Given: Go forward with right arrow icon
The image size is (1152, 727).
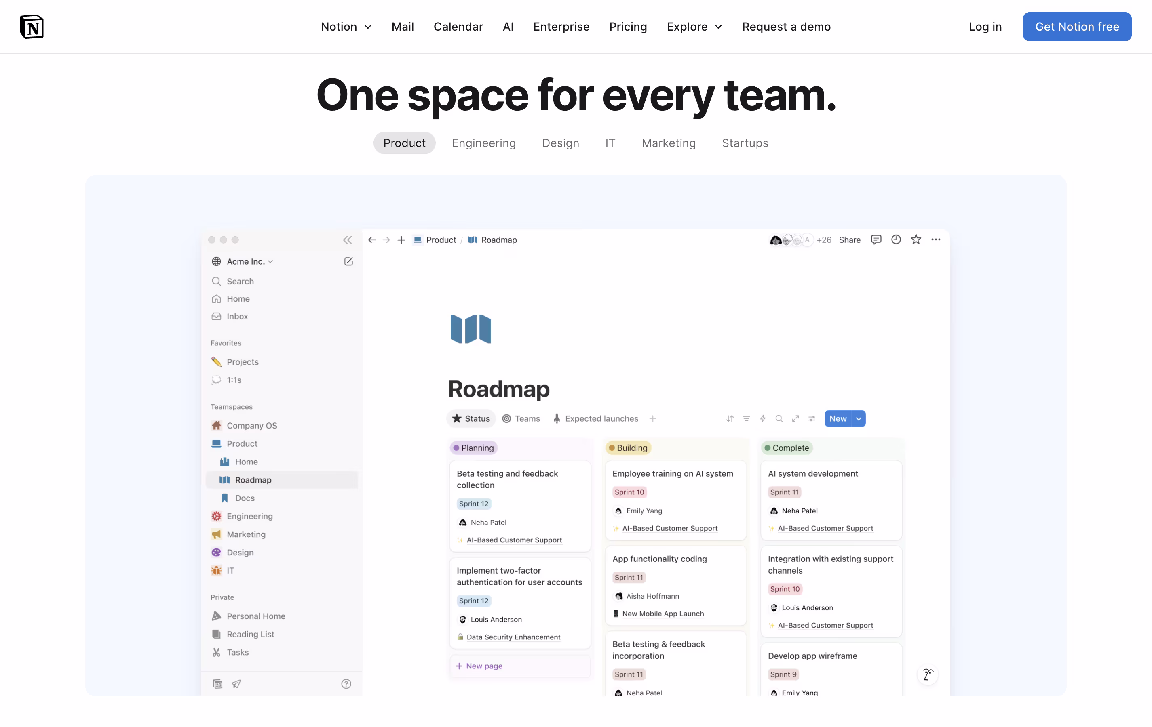Looking at the screenshot, I should coord(386,240).
